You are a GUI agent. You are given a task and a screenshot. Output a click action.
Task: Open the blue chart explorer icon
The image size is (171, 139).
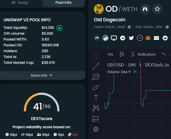click(105, 38)
